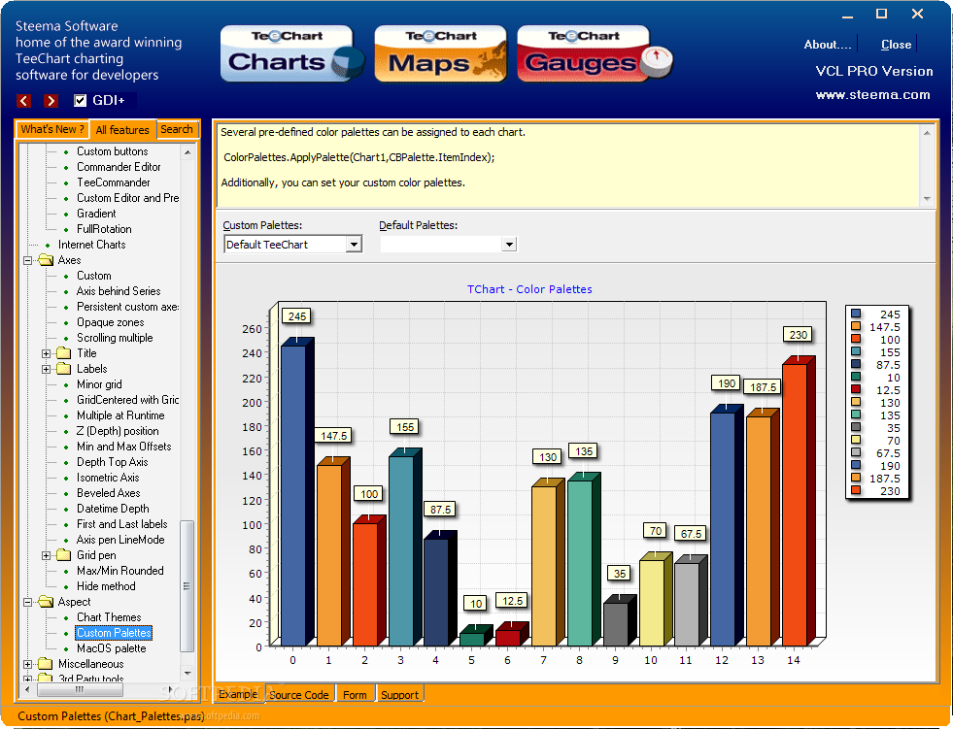The image size is (953, 729).
Task: Expand the Title folder node
Action: click(47, 353)
